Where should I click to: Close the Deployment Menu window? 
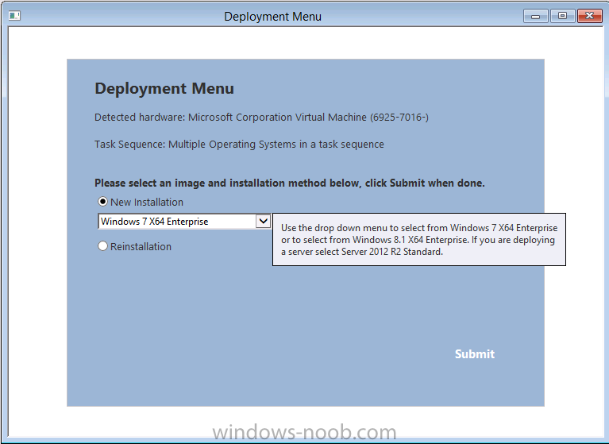pos(590,16)
